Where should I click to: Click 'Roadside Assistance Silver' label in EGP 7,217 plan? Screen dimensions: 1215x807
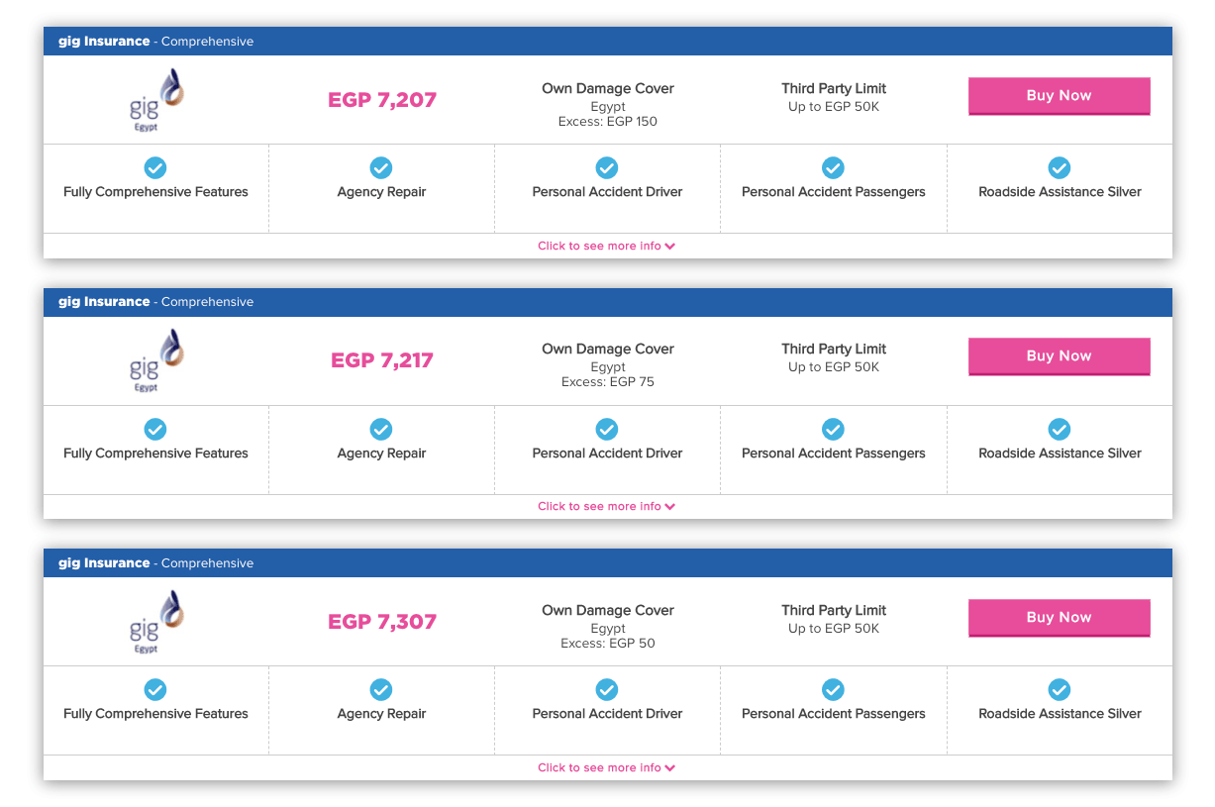click(1060, 454)
